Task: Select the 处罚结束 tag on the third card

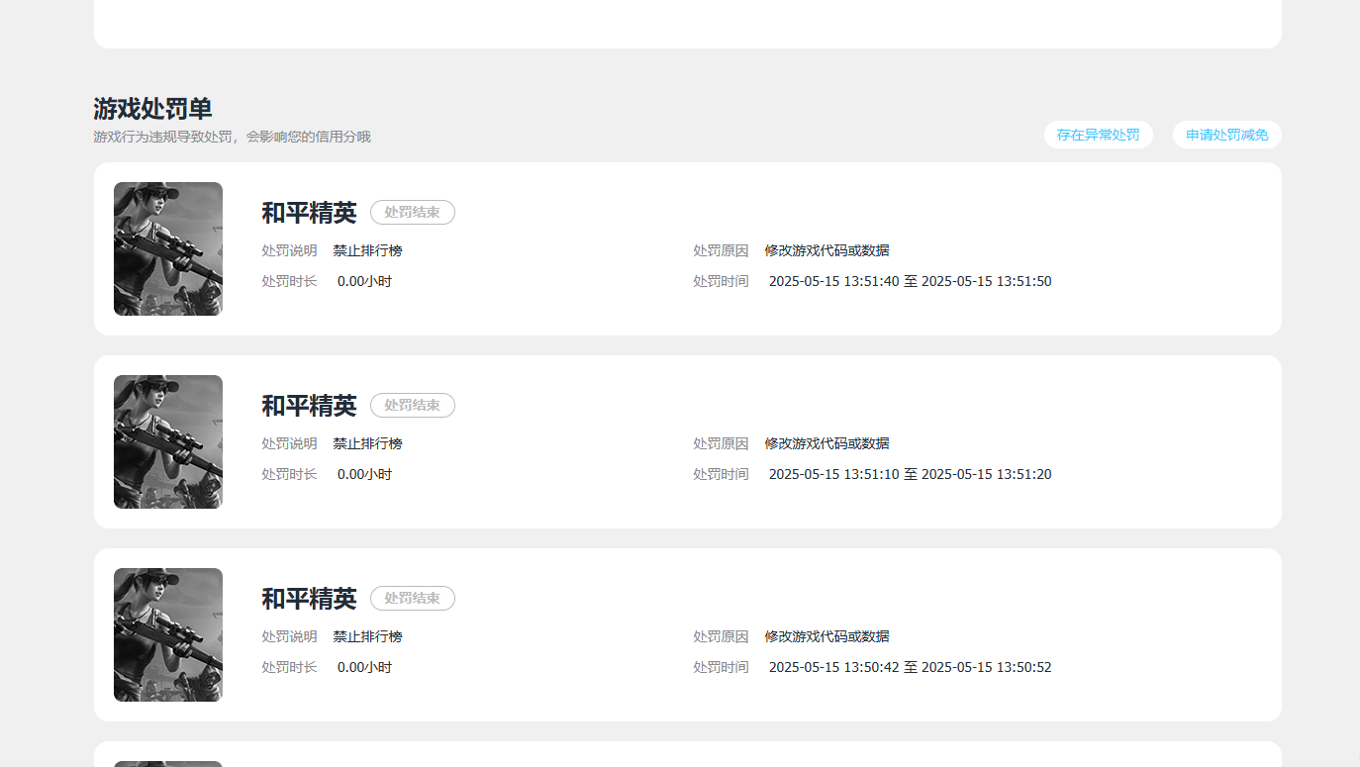Action: pyautogui.click(x=412, y=598)
